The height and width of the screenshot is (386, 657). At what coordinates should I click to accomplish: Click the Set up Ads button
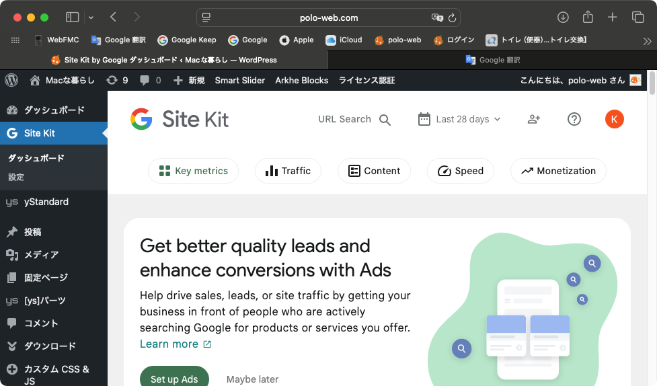coord(174,379)
